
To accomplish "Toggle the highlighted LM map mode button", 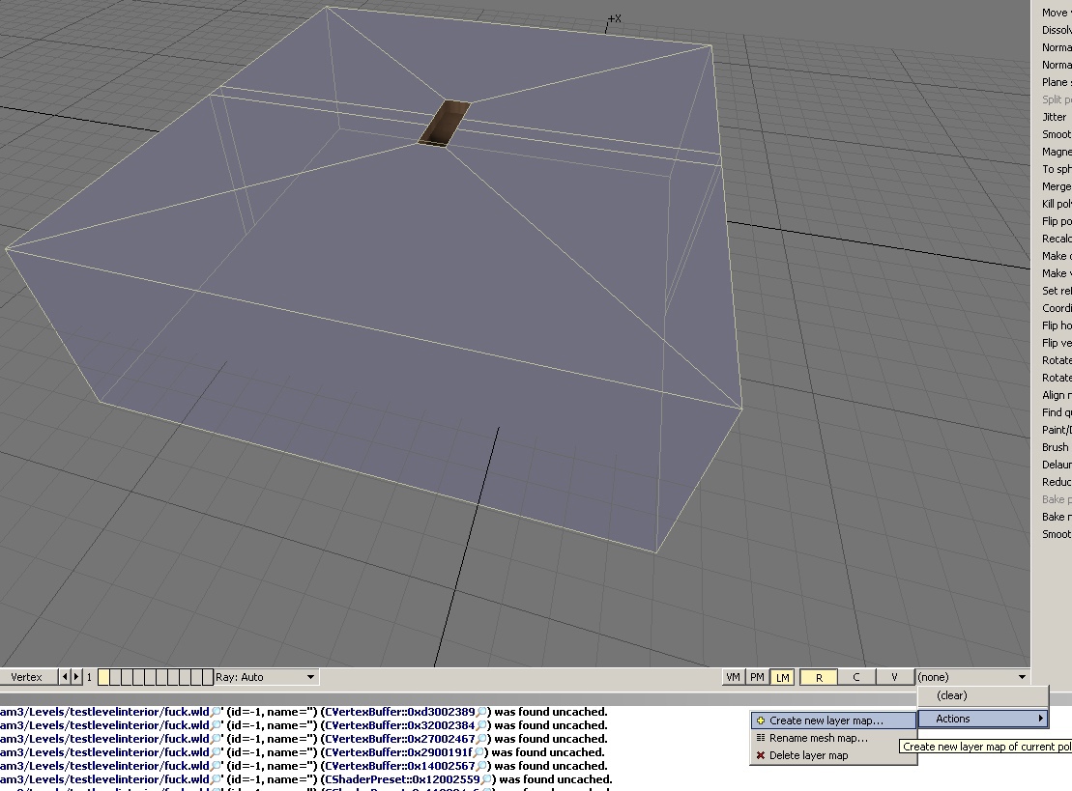I will coord(782,677).
